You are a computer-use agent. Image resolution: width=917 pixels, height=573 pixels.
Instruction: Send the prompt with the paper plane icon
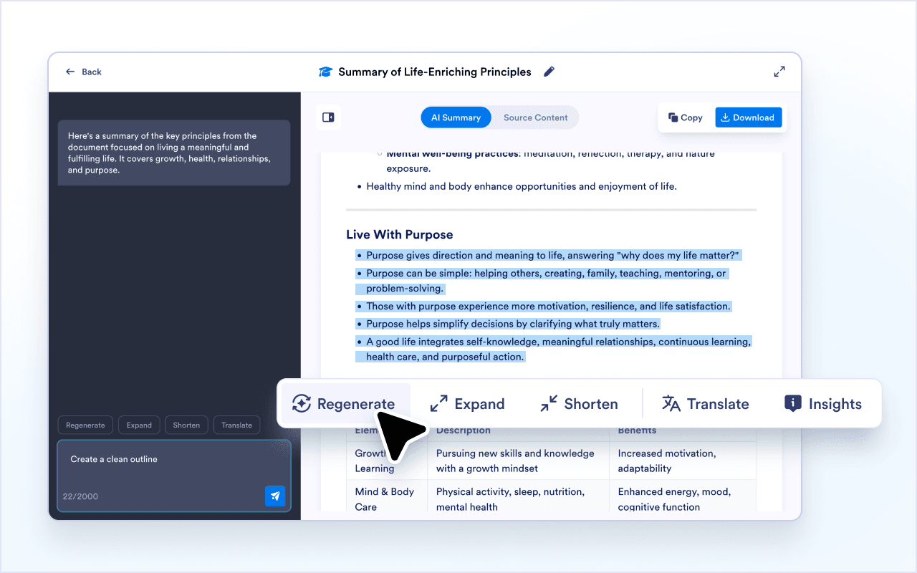click(x=275, y=496)
